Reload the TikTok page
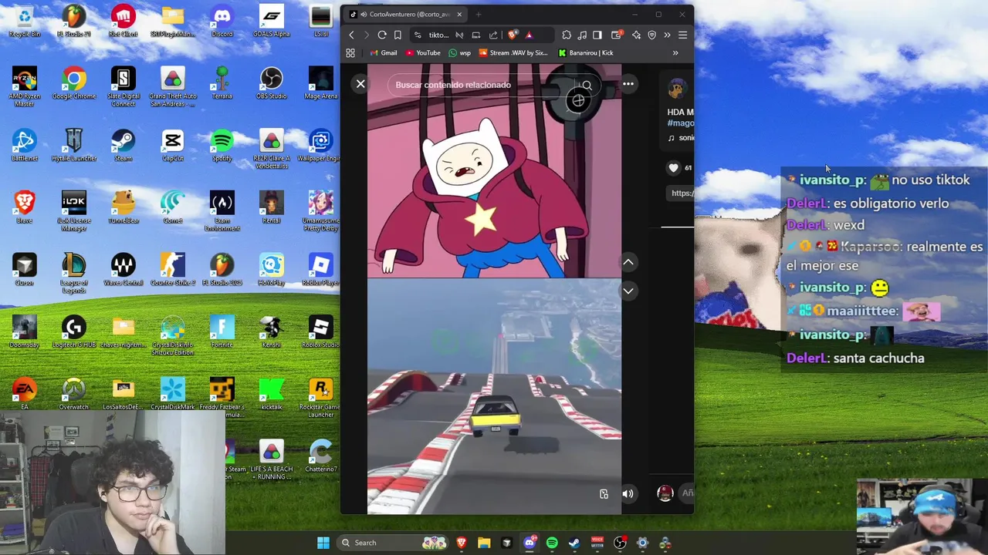Image resolution: width=988 pixels, height=555 pixels. (382, 35)
